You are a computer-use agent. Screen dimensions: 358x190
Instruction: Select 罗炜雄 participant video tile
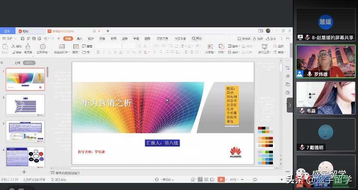click(x=326, y=61)
